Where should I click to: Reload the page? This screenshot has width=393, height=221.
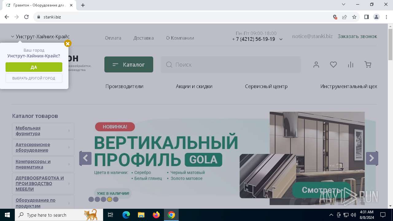tap(26, 17)
